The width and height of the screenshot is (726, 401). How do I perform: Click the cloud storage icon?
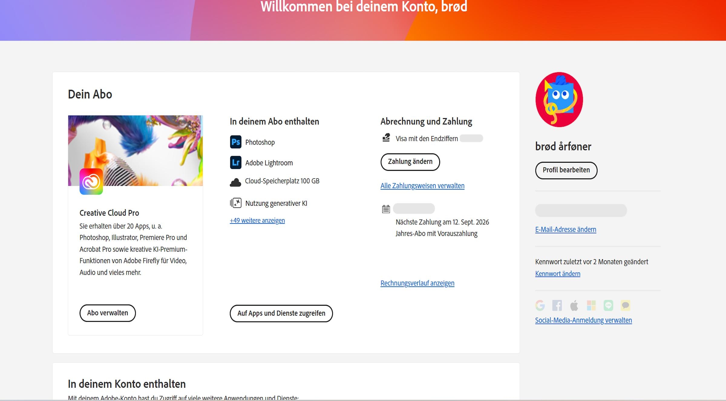coord(236,181)
